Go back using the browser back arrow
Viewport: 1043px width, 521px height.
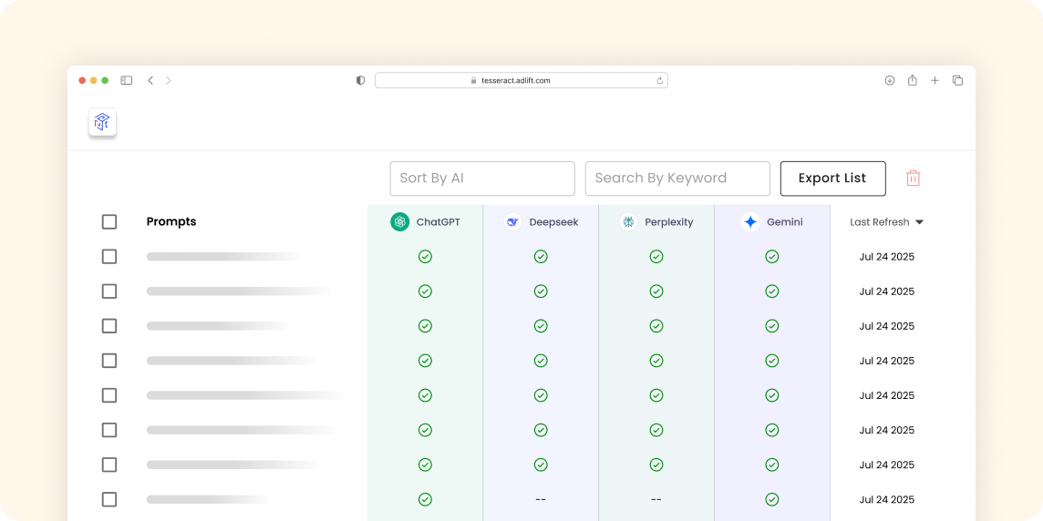pos(150,80)
